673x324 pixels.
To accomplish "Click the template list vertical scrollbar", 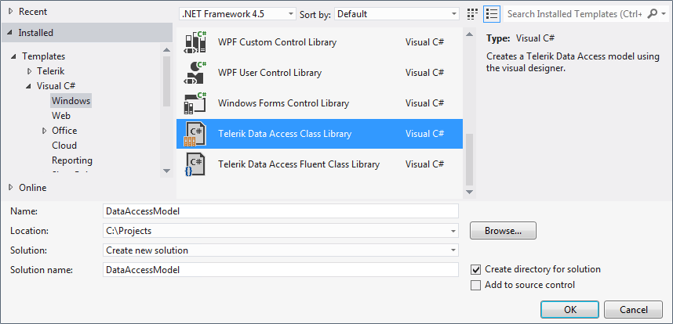I will click(469, 159).
